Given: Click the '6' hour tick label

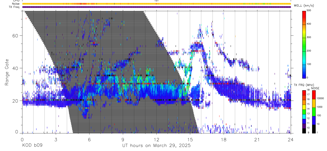Looking at the screenshot, I should [89, 139].
